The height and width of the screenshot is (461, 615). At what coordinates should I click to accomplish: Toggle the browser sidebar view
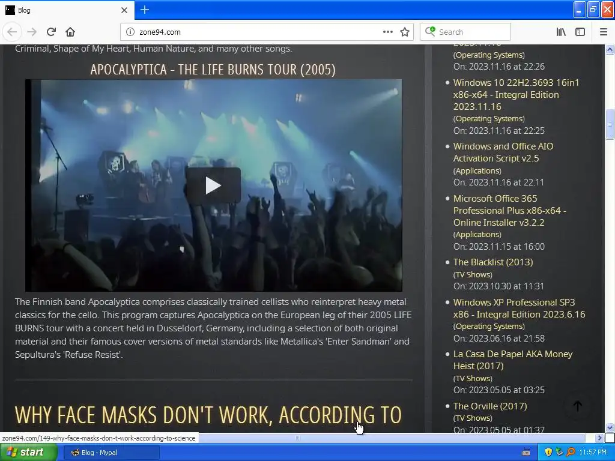click(580, 32)
